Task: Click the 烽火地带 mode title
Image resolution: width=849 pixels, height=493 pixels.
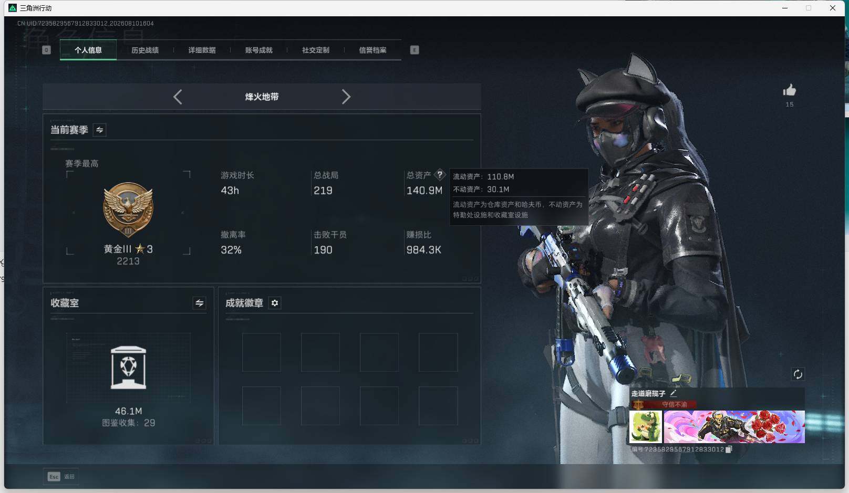Action: pyautogui.click(x=262, y=97)
